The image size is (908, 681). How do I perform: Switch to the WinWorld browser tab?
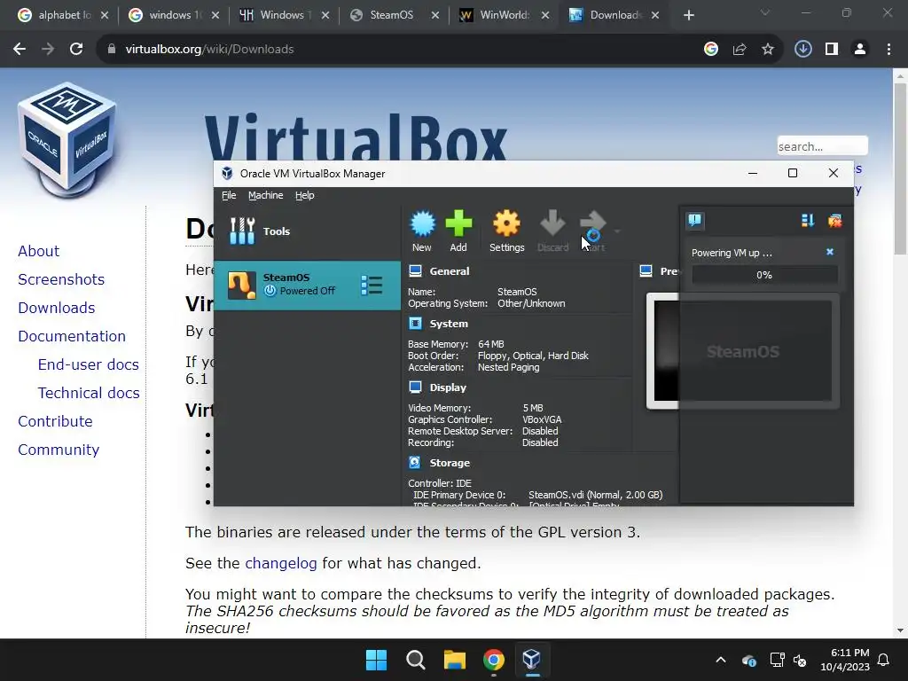click(503, 15)
